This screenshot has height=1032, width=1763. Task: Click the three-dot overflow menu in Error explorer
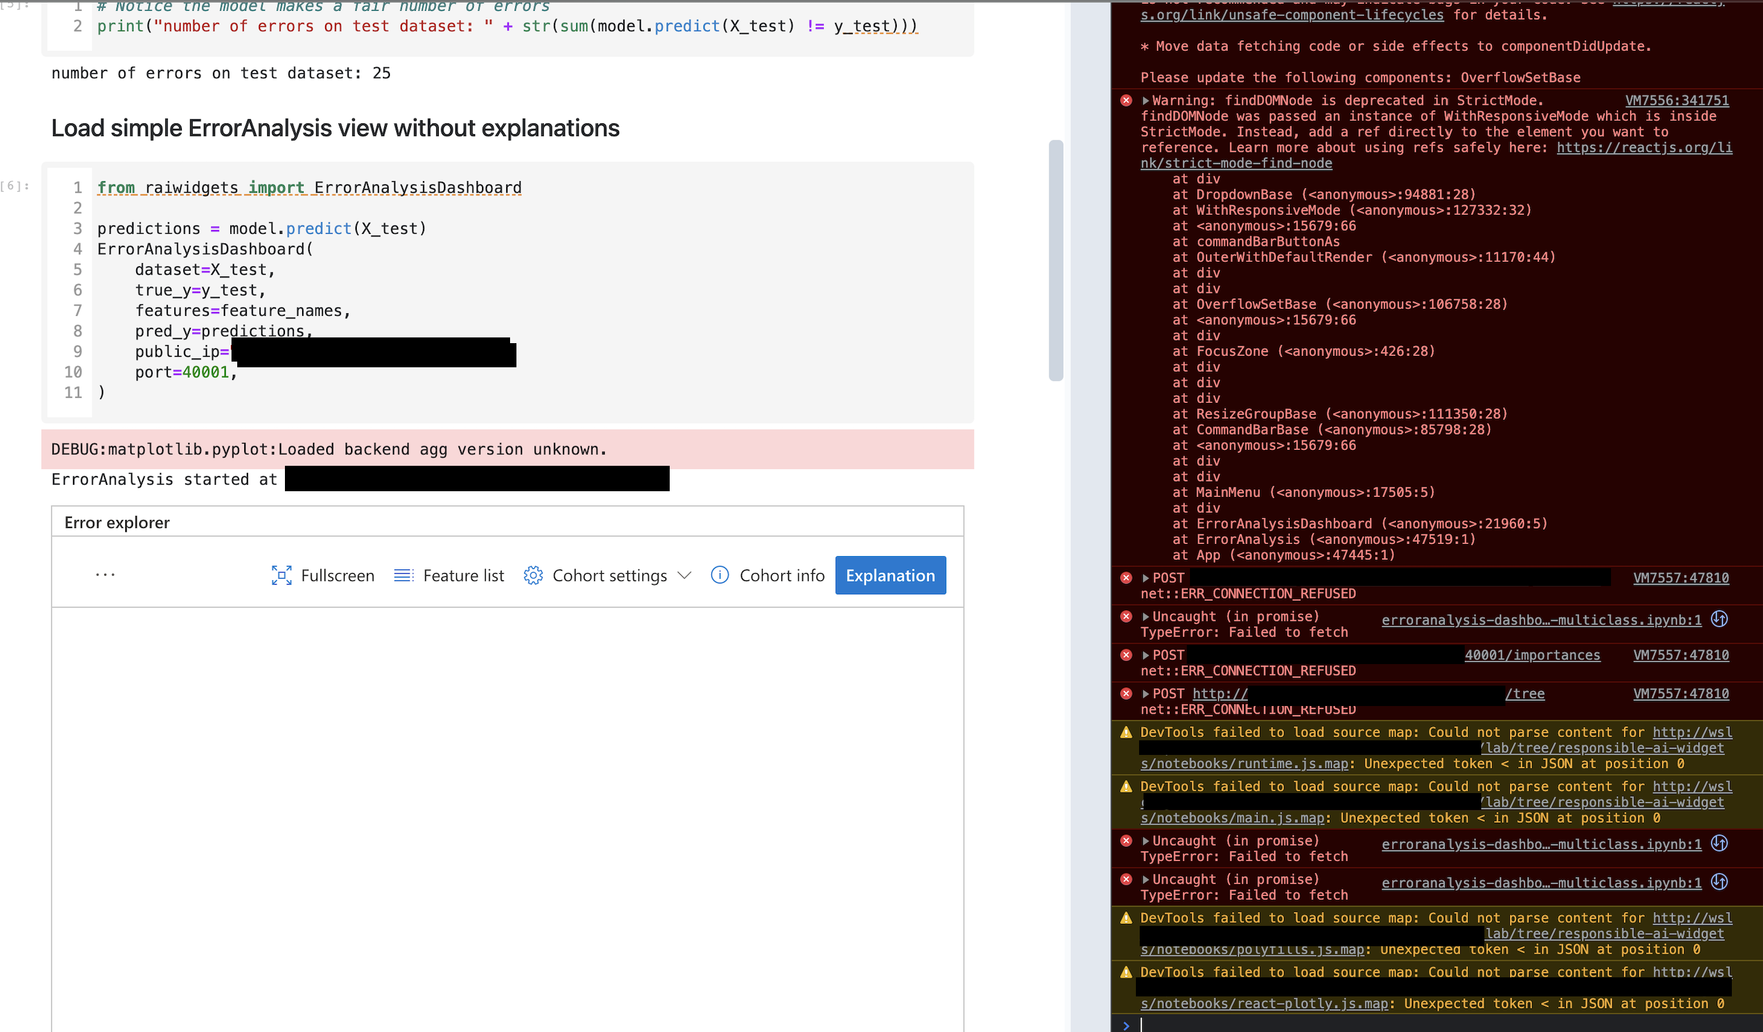tap(105, 574)
